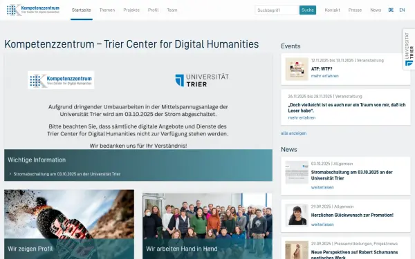Click weiterlesen under Stromabschaltung news
This screenshot has width=415, height=259.
point(322,187)
